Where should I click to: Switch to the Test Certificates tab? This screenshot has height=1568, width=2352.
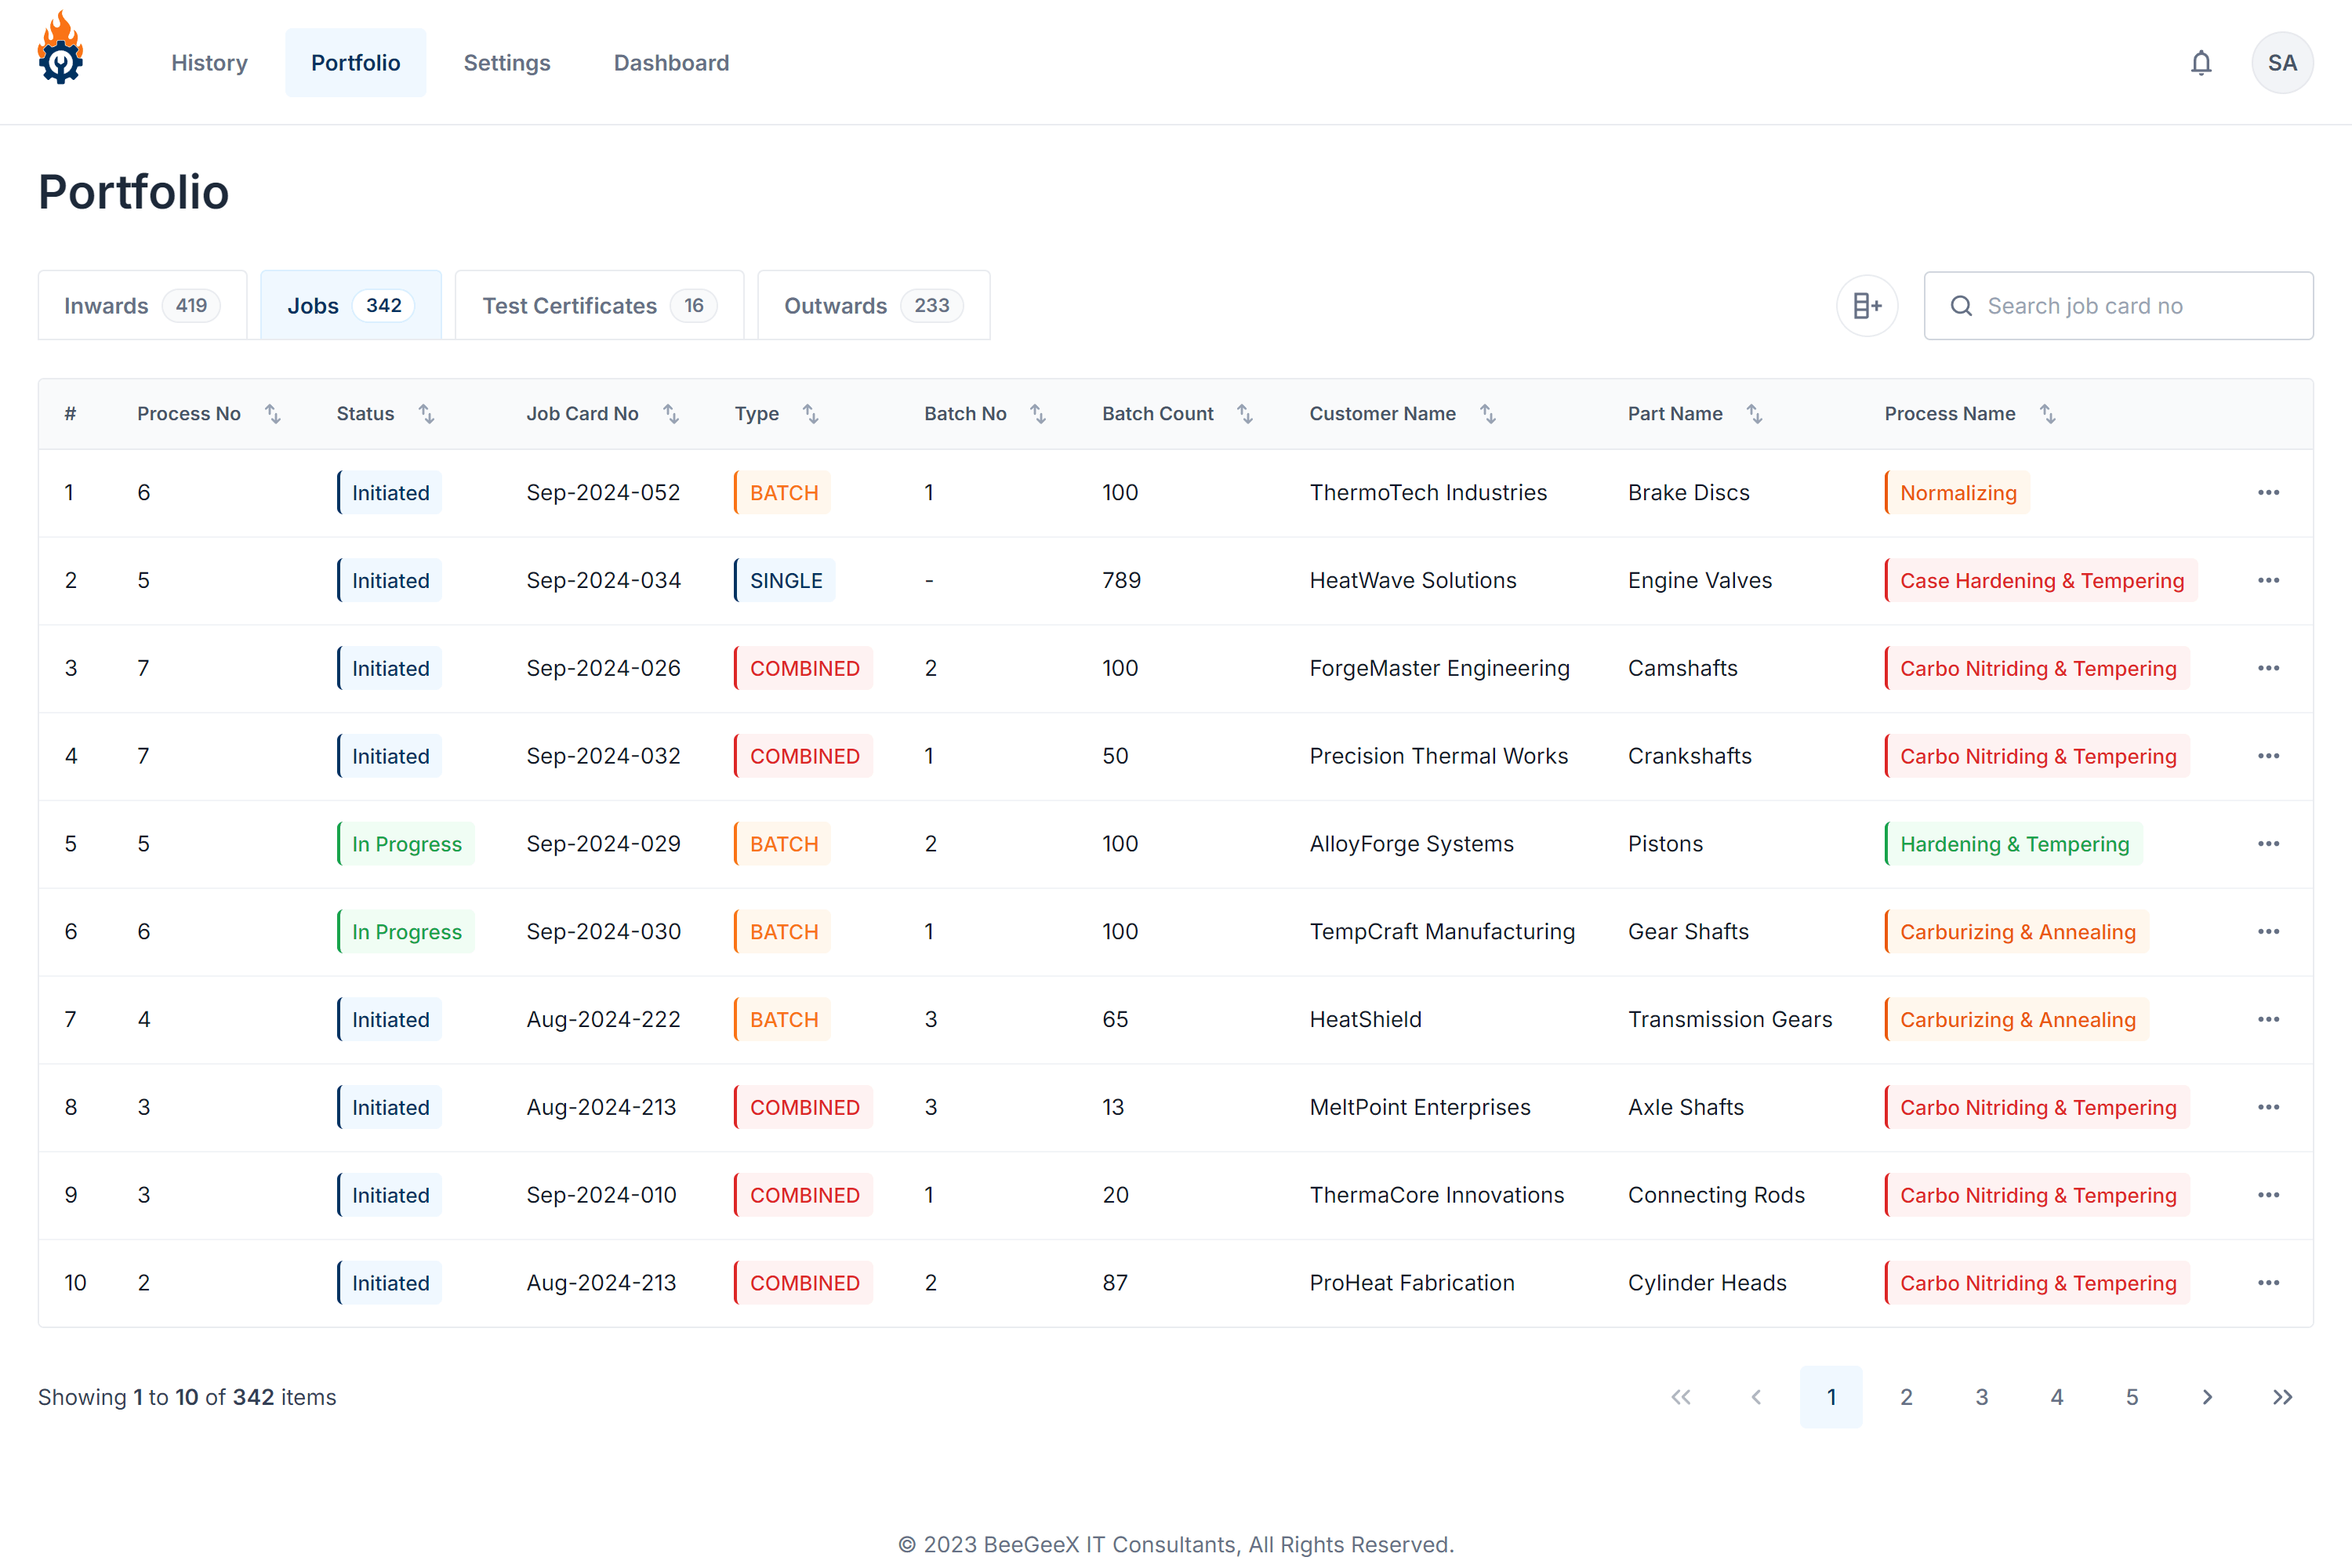pos(599,306)
